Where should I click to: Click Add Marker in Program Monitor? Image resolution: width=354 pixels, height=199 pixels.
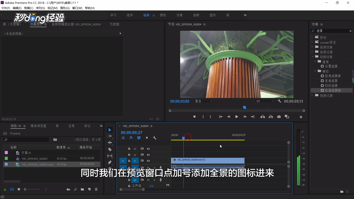(x=194, y=117)
